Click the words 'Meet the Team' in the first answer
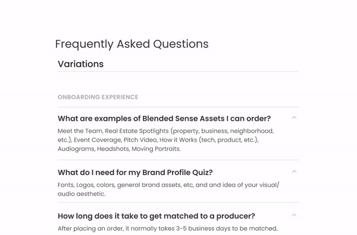Viewport: 357px width, 235px height. [x=80, y=131]
